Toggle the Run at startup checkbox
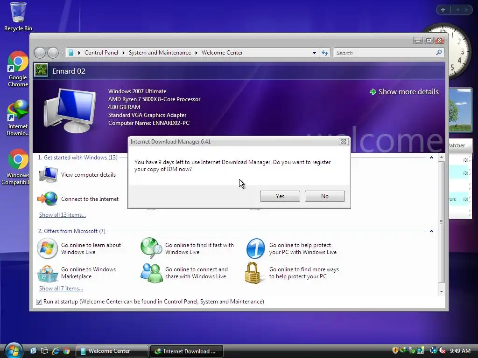Image resolution: width=478 pixels, height=358 pixels. click(x=39, y=302)
